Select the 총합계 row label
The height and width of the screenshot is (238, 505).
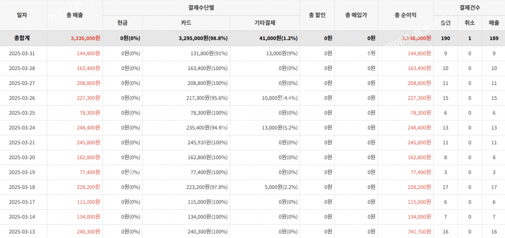pyautogui.click(x=22, y=38)
